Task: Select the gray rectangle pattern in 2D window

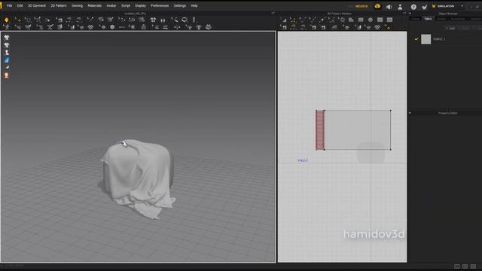Action: [358, 130]
